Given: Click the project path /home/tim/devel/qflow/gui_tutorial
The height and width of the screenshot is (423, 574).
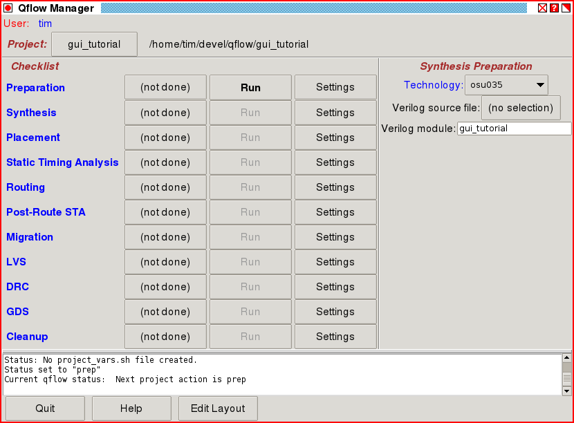Looking at the screenshot, I should pos(229,44).
